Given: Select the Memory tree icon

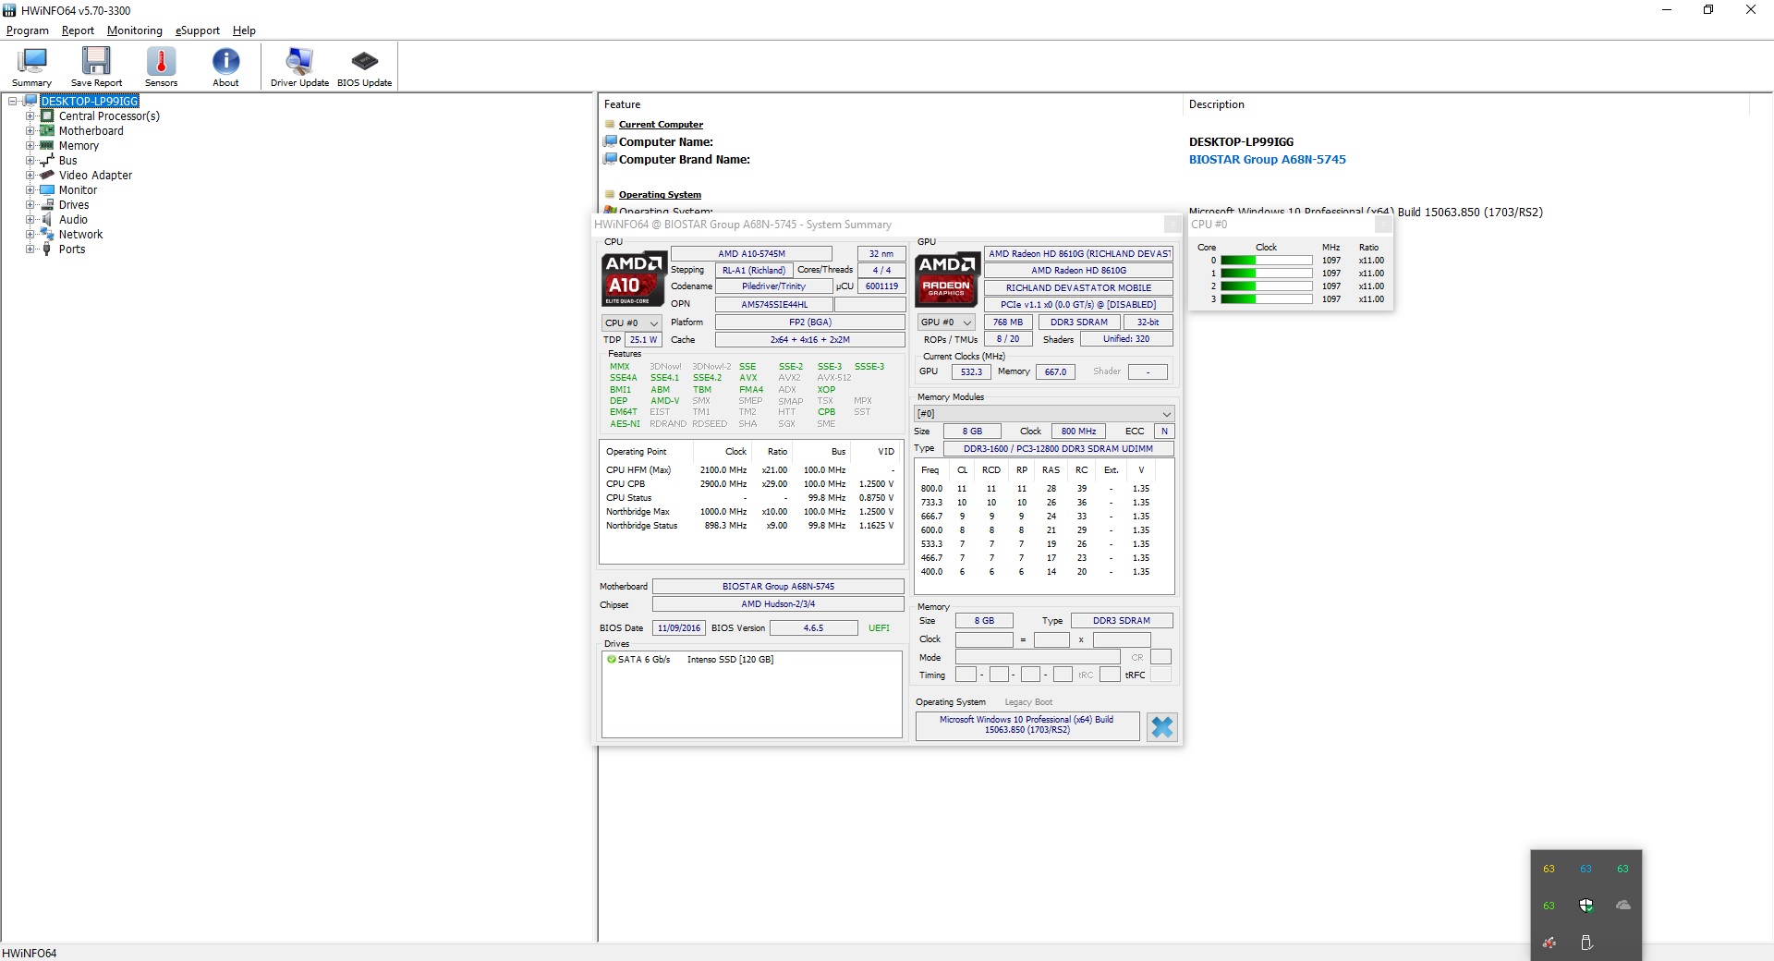Looking at the screenshot, I should (47, 146).
